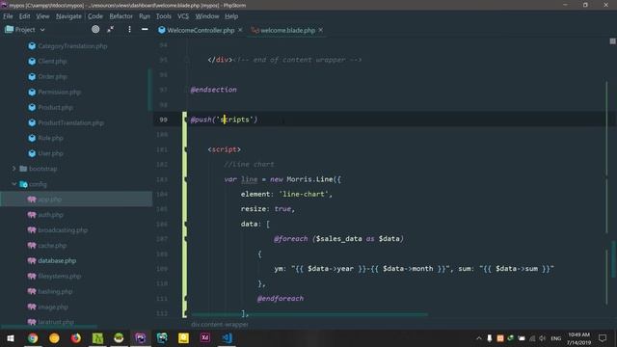Fold the @push block at line 99

[x=186, y=120]
